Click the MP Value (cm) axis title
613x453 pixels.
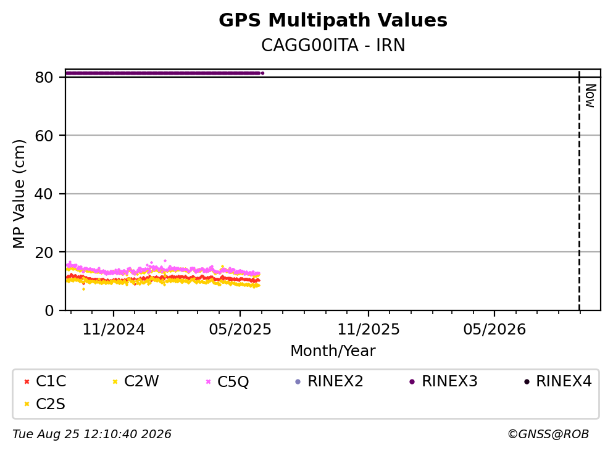pyautogui.click(x=19, y=194)
